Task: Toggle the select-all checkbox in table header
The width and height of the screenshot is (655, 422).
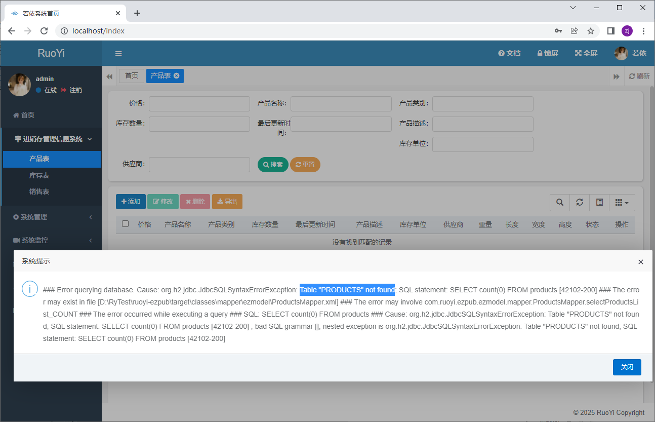Action: click(x=126, y=224)
